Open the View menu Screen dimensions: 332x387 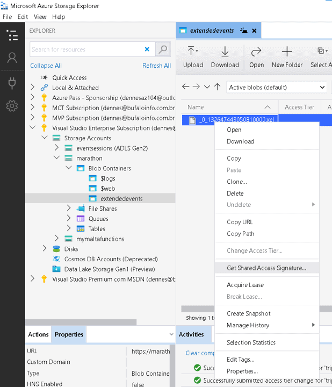pyautogui.click(x=40, y=17)
